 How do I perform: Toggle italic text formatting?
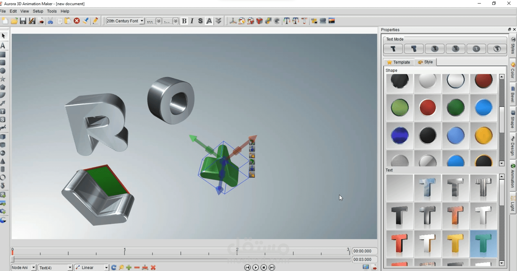click(x=192, y=21)
